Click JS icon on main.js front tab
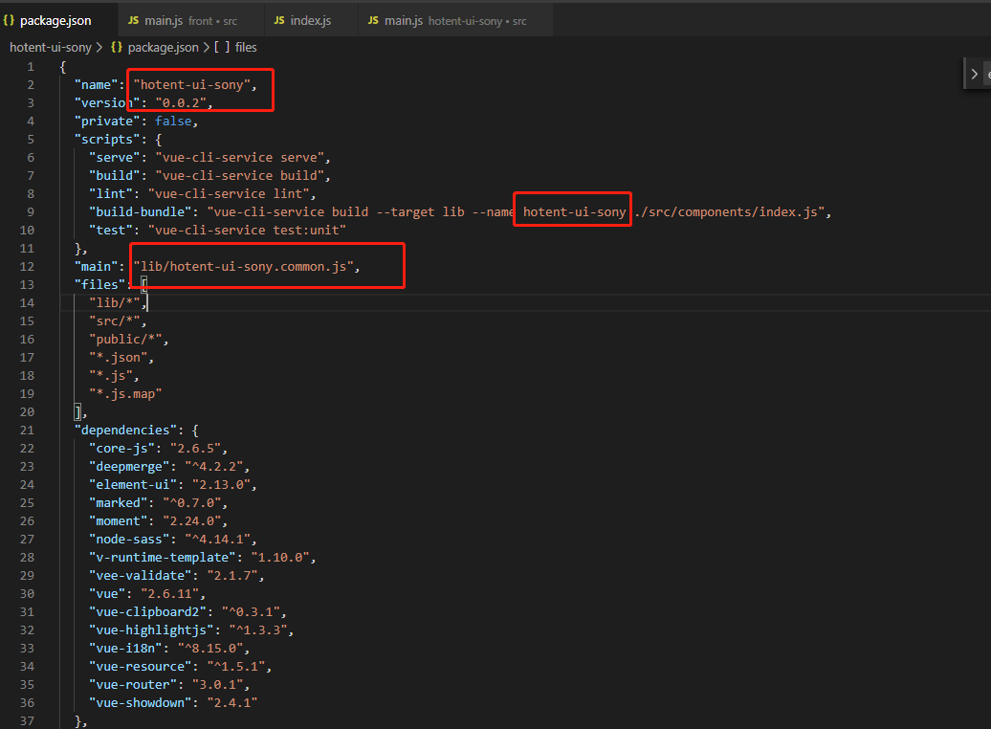 point(133,20)
